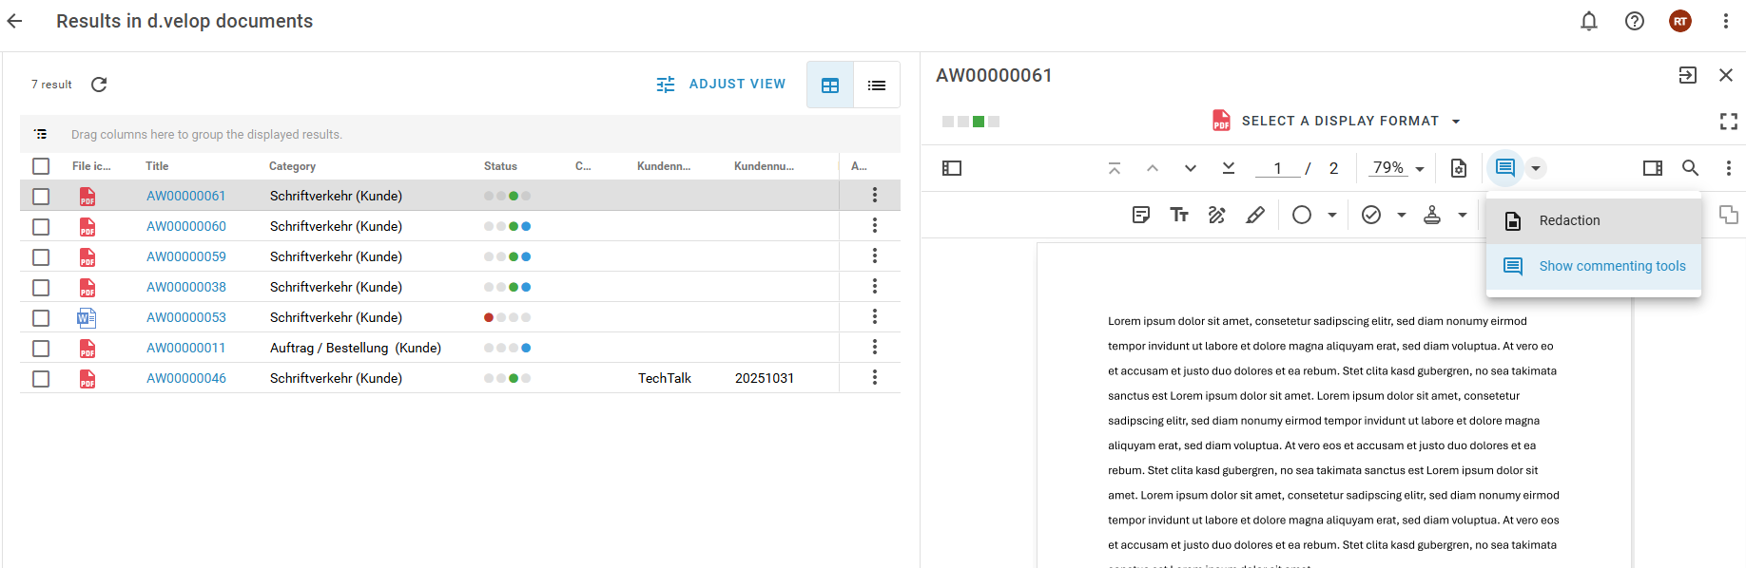
Task: Click the Adjust View button
Action: (x=721, y=85)
